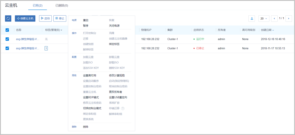
Task: Click the 启动 start button
Action: coord(45,19)
